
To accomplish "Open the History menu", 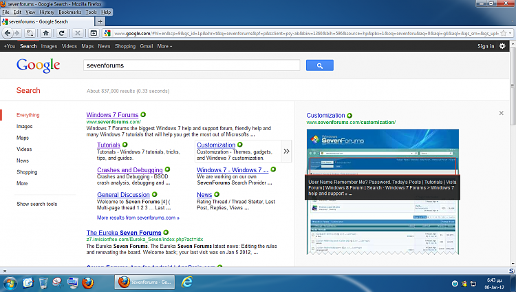I will click(x=47, y=12).
